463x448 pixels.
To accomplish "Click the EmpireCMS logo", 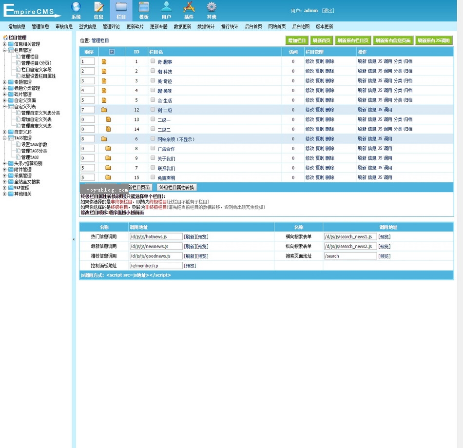I will point(32,11).
